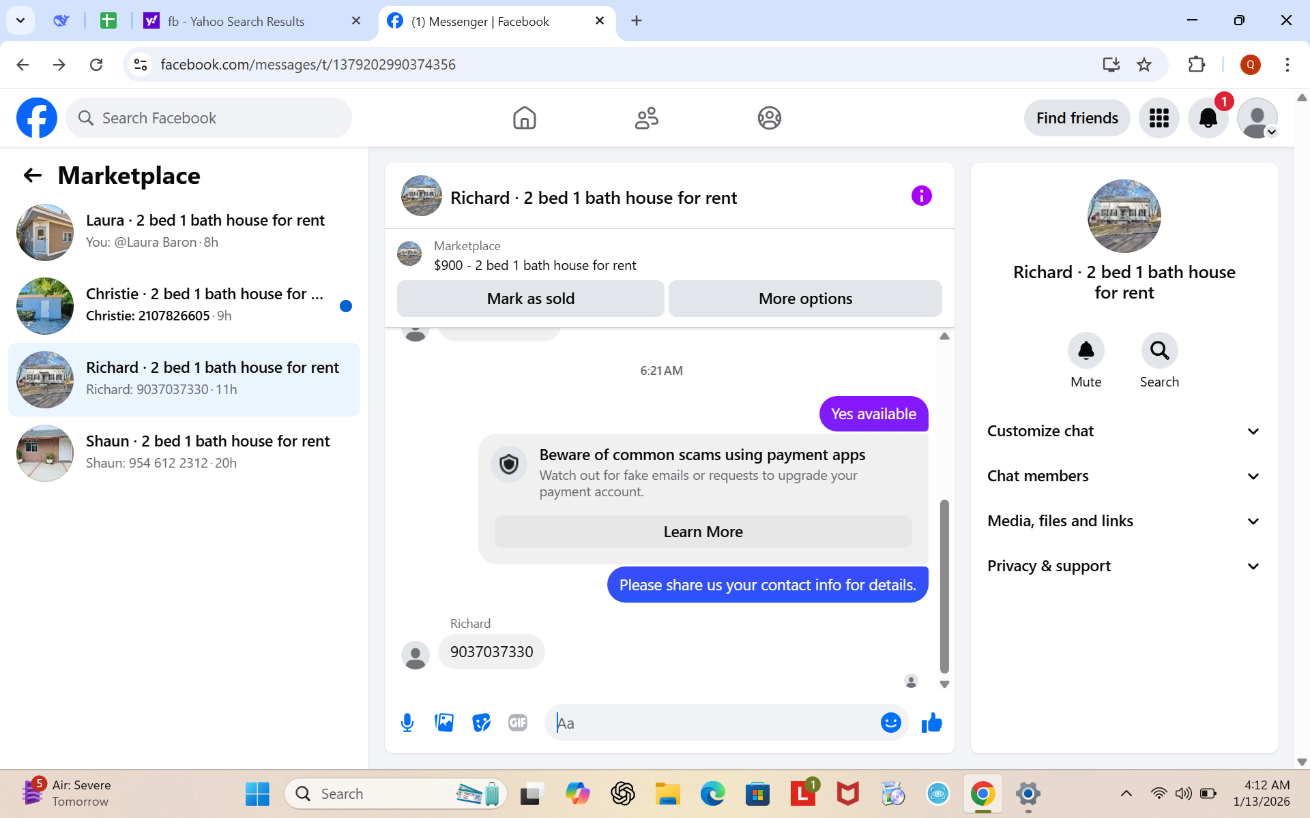
Task: Focus the Aa message input field
Action: [x=713, y=723]
